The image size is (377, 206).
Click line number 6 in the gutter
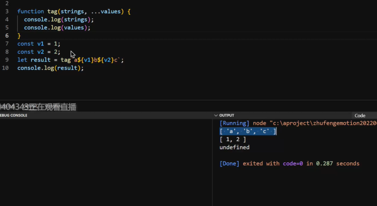(x=7, y=36)
